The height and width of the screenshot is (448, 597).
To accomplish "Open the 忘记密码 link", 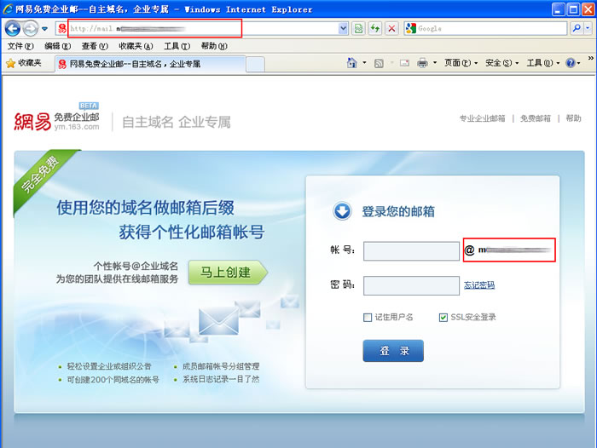I will click(479, 284).
